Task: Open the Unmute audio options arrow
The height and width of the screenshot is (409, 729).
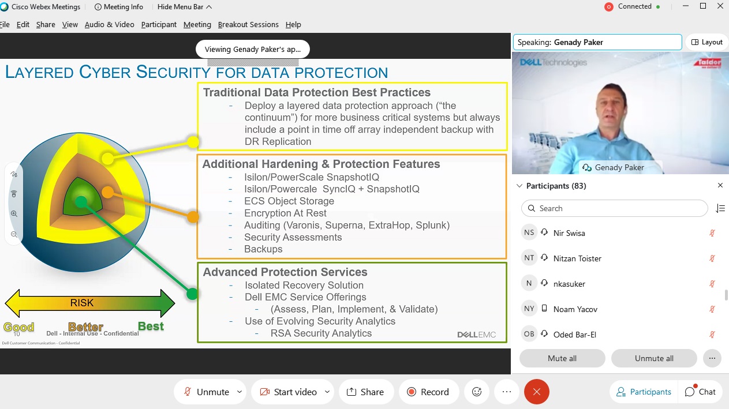Action: click(x=240, y=392)
